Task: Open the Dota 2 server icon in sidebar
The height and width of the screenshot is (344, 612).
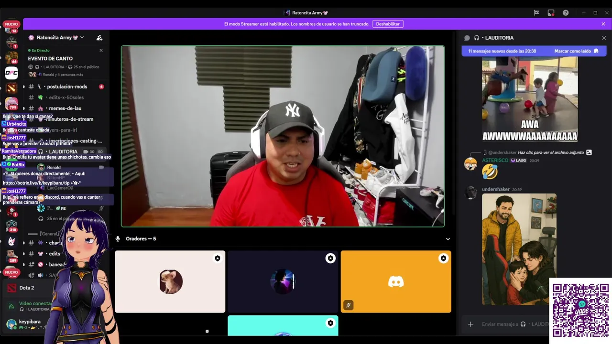Action: [x=11, y=88]
